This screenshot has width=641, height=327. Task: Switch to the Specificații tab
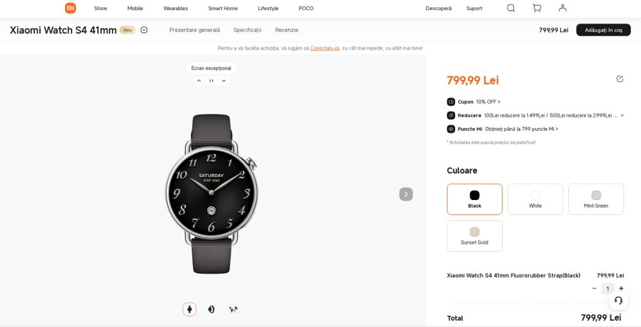(247, 30)
